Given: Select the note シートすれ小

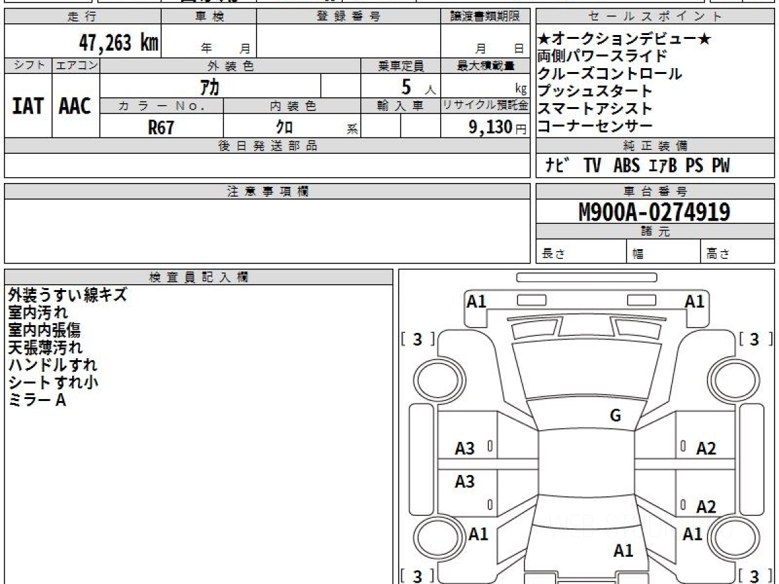Looking at the screenshot, I should tap(53, 383).
